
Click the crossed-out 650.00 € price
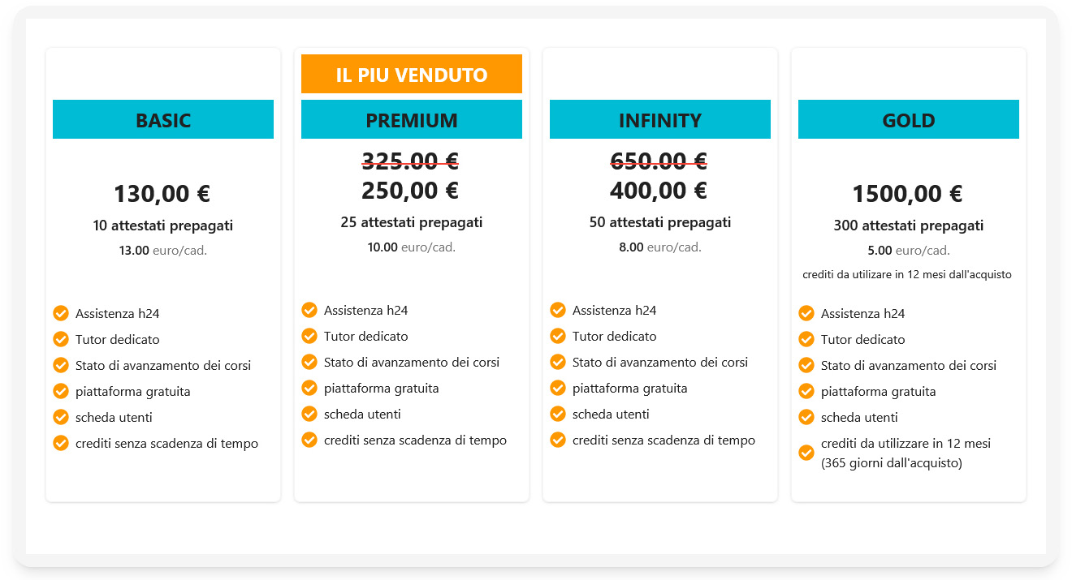(x=659, y=161)
